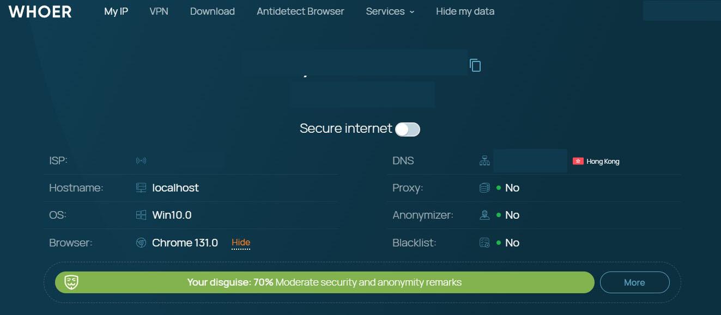The height and width of the screenshot is (315, 721).
Task: Click the Chrome browser icon
Action: 141,243
